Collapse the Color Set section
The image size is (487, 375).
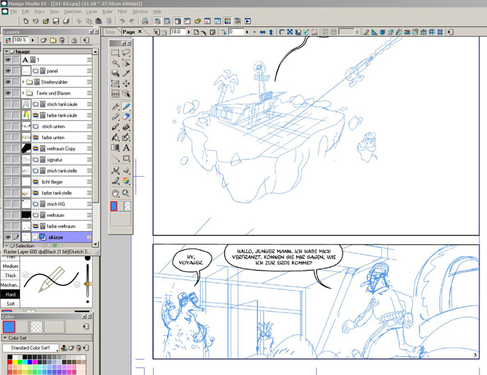6,337
